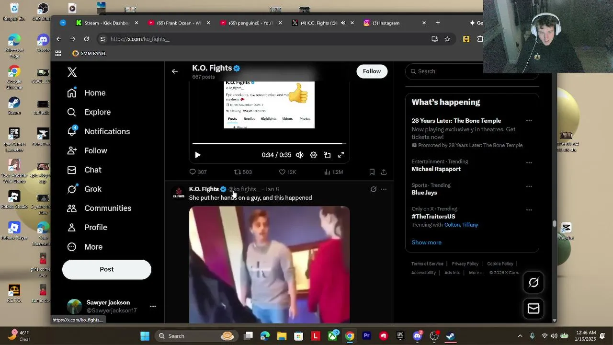This screenshot has width=613, height=345.
Task: Open more options on Jan 8 post
Action: (384, 189)
